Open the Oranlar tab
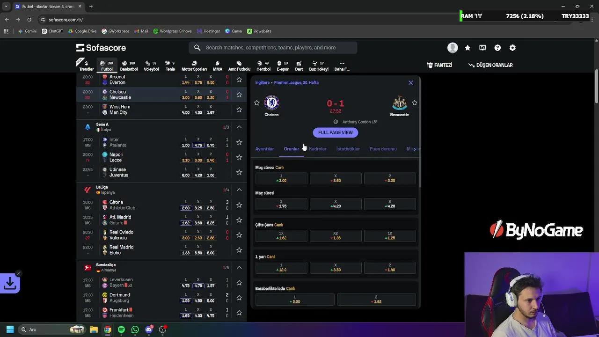 tap(291, 149)
